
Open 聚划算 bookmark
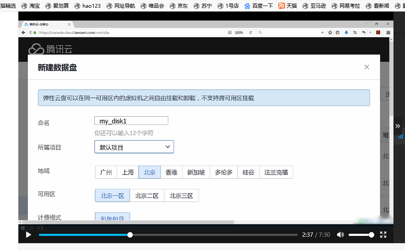pos(57,6)
